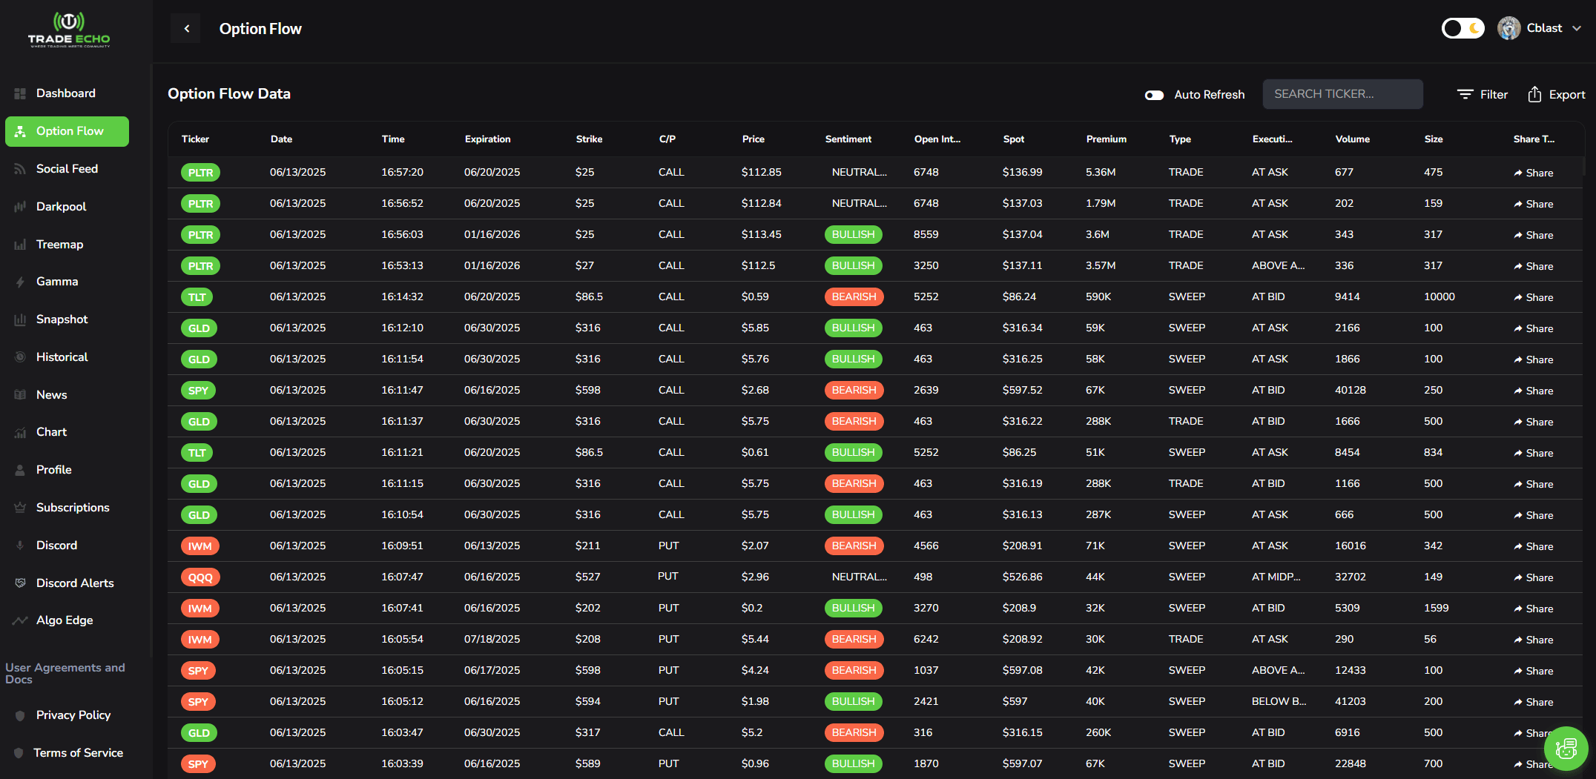Click the Snapshot icon in sidebar
The image size is (1596, 779).
20,319
